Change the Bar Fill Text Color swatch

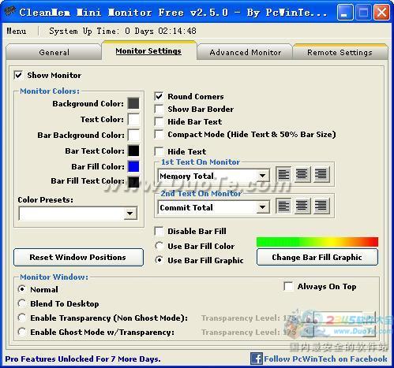(133, 182)
